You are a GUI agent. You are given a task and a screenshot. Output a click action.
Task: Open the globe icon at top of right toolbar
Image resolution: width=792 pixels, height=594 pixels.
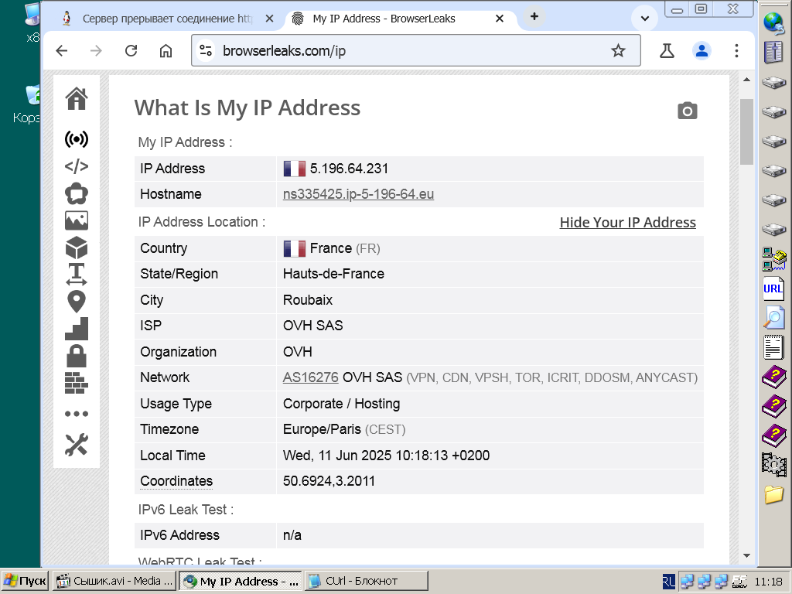click(x=773, y=22)
